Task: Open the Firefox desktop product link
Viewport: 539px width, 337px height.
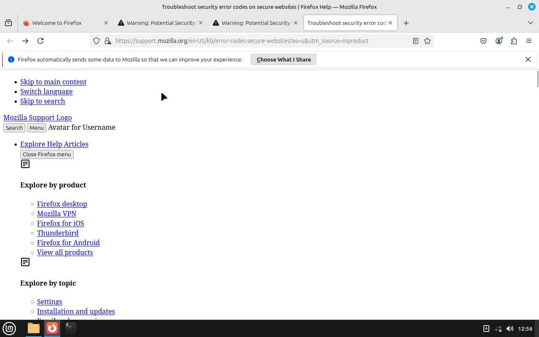Action: pos(62,204)
